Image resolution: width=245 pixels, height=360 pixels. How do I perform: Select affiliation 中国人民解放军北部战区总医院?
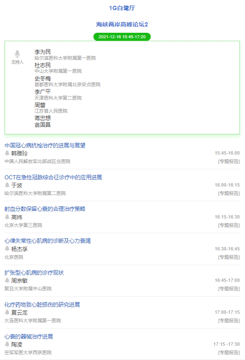(x=37, y=161)
